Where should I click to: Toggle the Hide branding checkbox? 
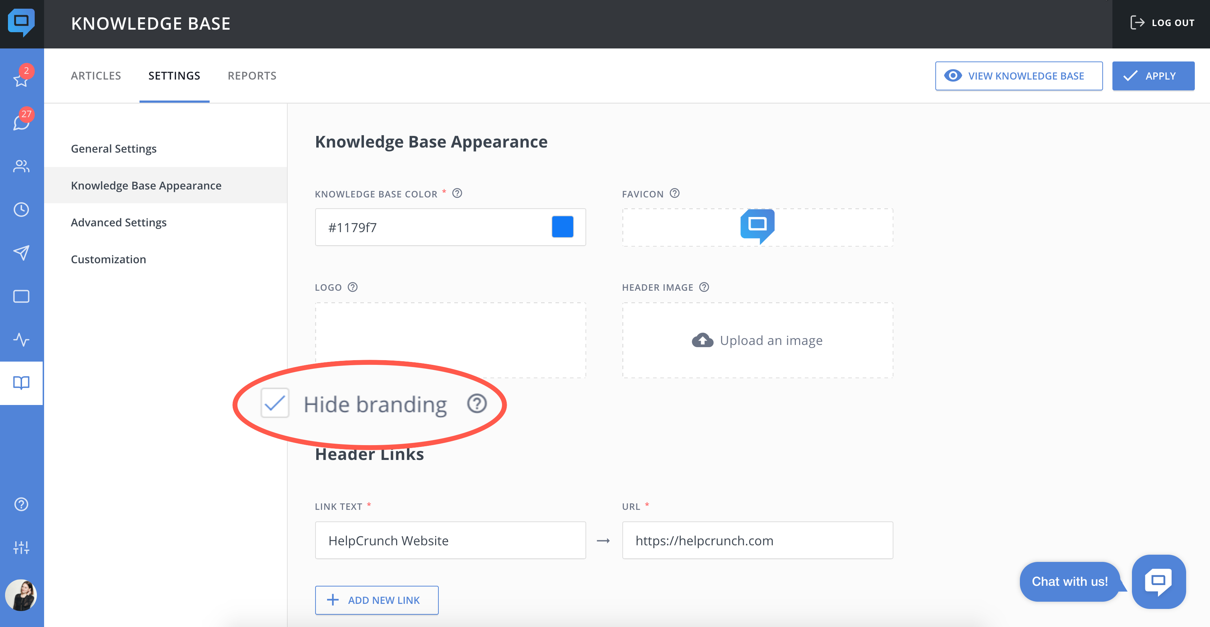(275, 403)
